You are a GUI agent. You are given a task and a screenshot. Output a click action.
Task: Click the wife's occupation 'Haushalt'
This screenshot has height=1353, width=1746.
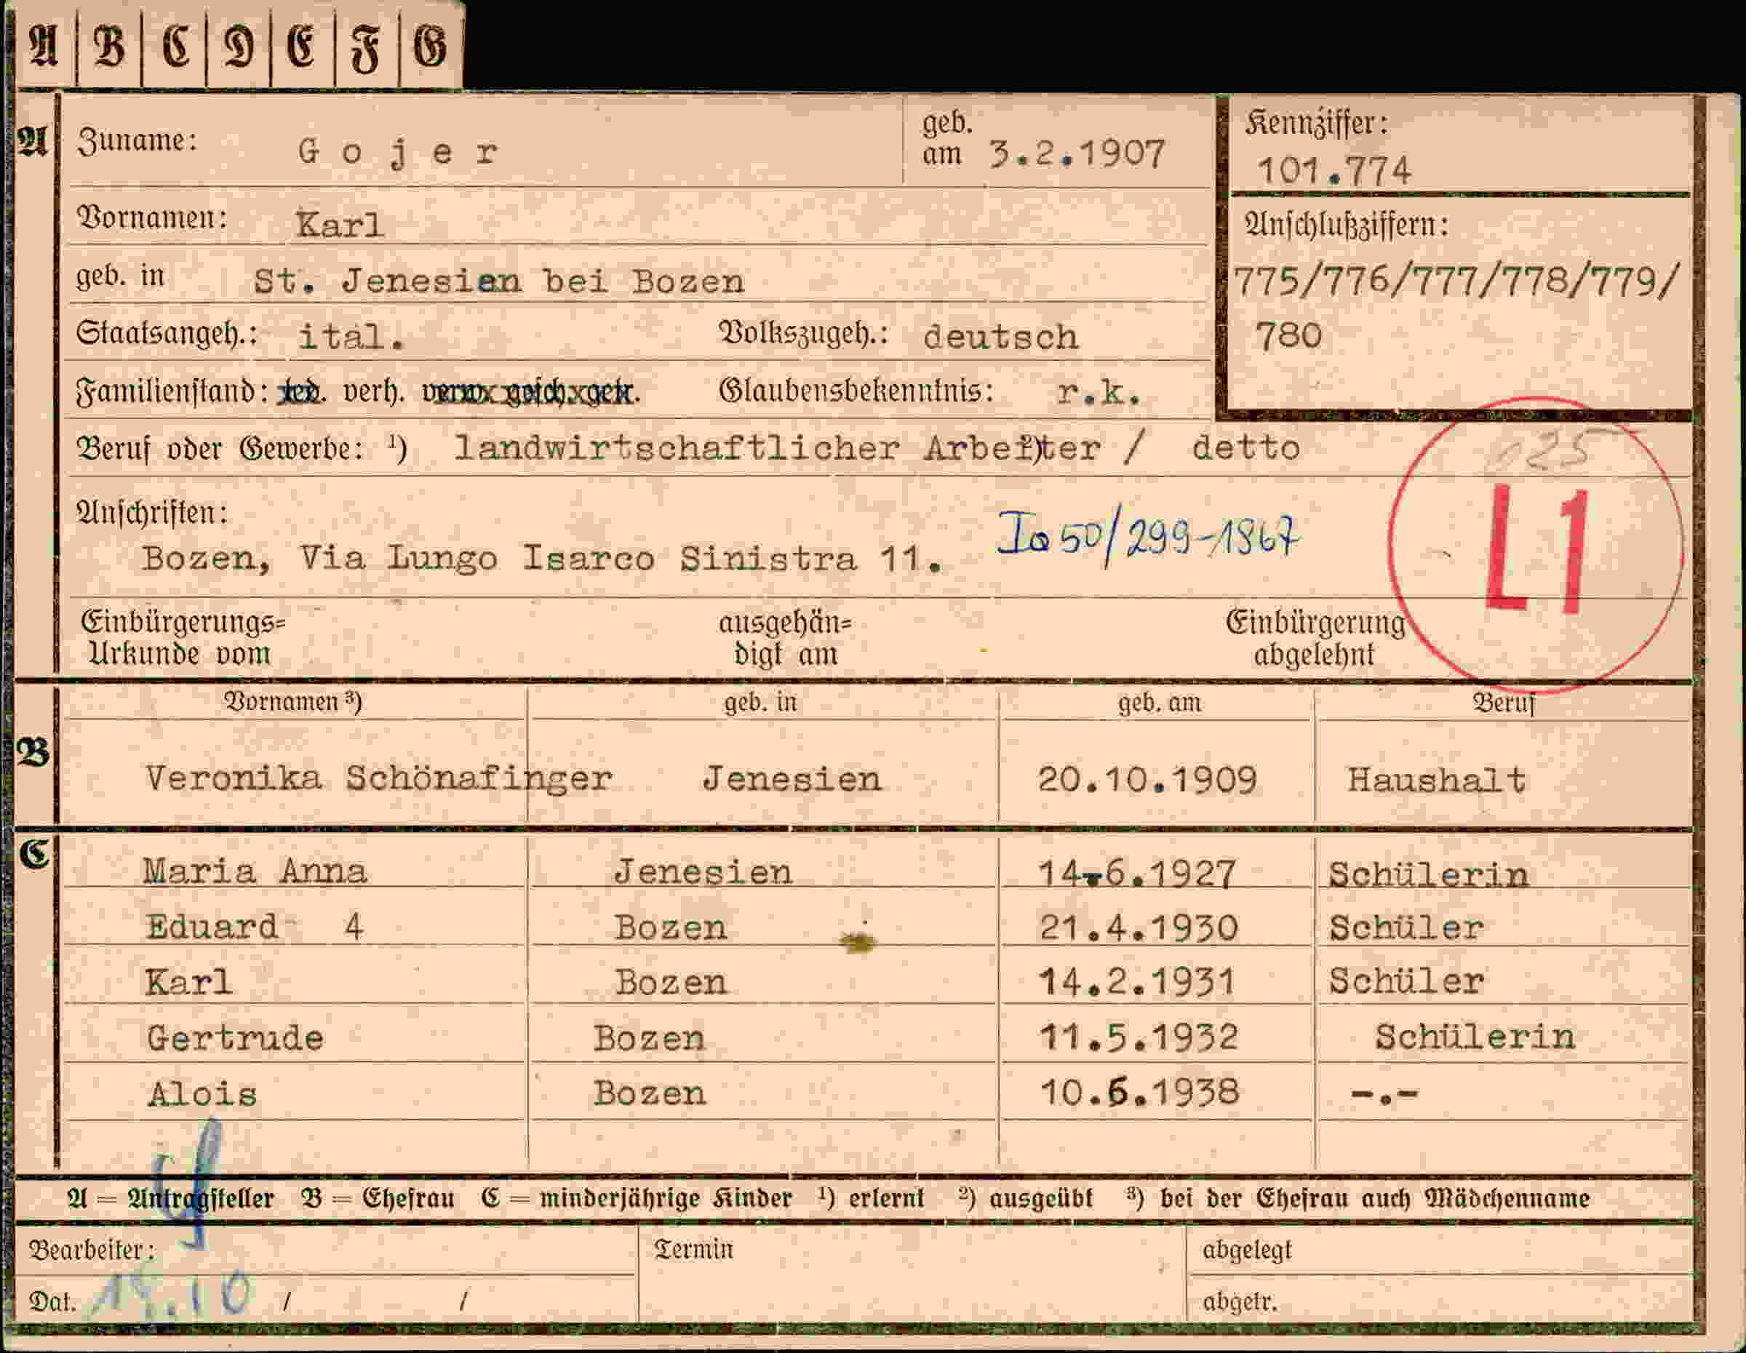(x=1437, y=779)
